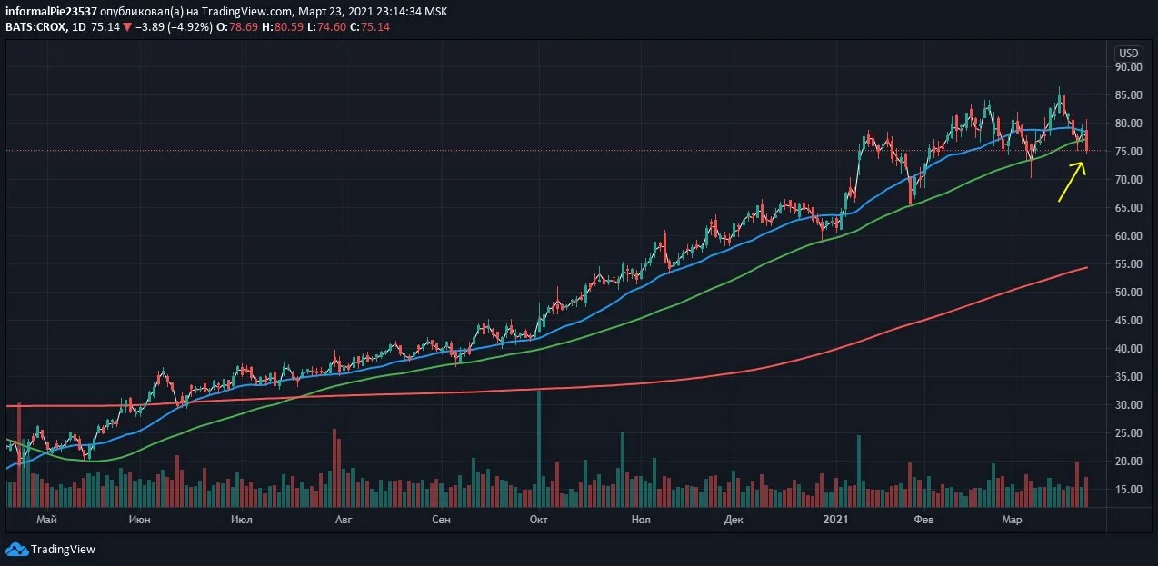This screenshot has height=566, width=1158.
Task: Click the TradingView wordmark beside the logo
Action: click(63, 549)
